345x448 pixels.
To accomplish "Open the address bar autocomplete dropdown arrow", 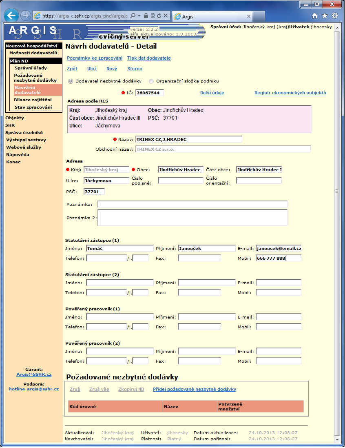I will [x=139, y=16].
